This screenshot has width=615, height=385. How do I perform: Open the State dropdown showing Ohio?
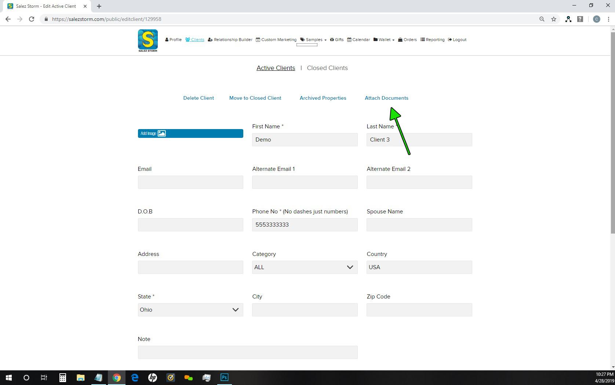(190, 310)
